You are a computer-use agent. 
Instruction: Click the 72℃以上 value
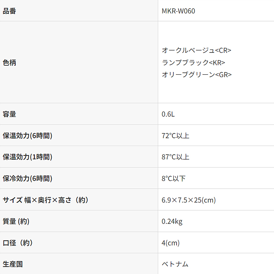point(175,136)
